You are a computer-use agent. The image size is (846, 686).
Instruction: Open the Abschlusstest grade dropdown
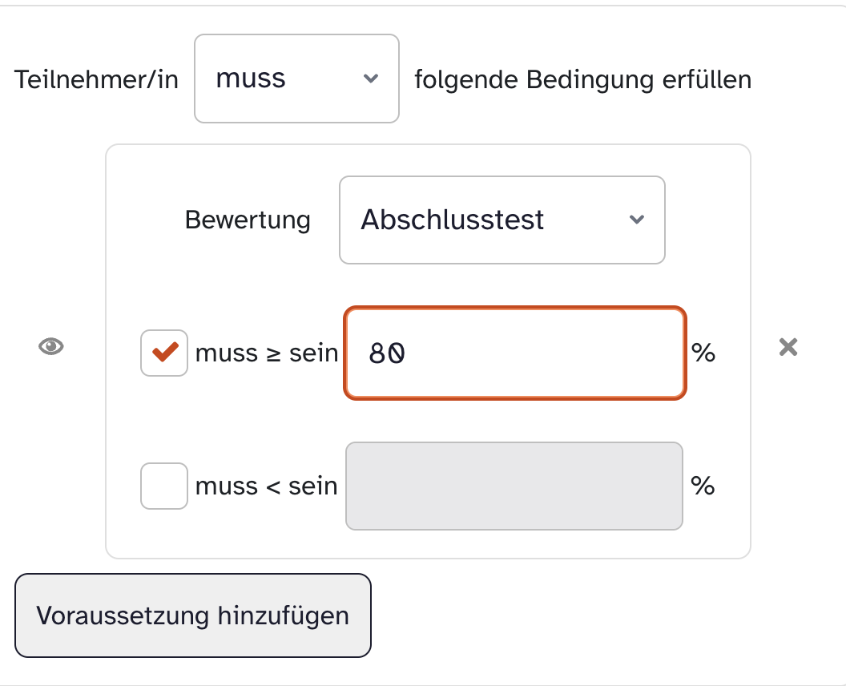(502, 220)
